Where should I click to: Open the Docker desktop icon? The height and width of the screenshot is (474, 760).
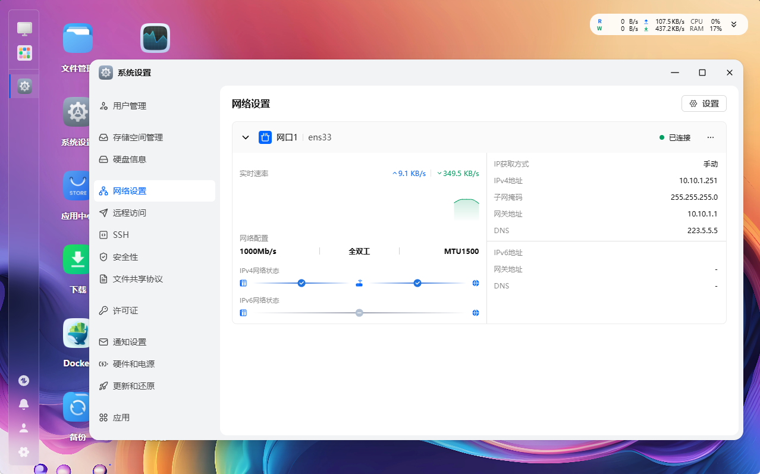77,334
